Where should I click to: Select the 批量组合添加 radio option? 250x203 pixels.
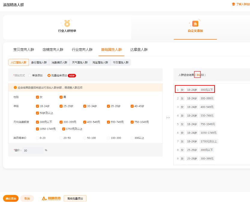49,76
